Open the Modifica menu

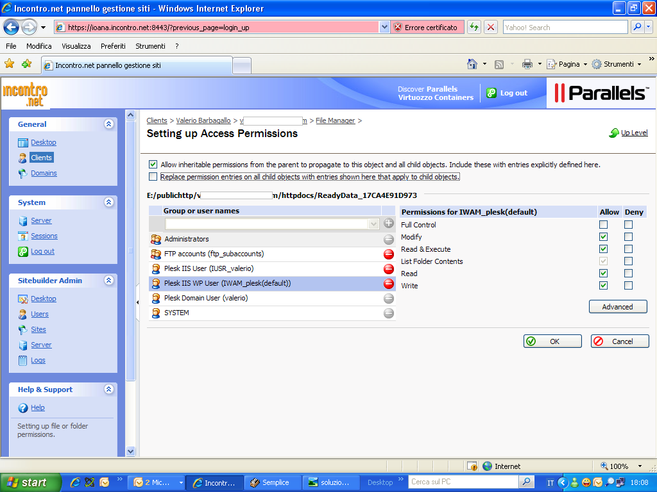(39, 46)
